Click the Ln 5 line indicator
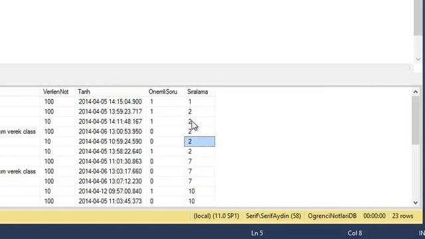 [257, 233]
